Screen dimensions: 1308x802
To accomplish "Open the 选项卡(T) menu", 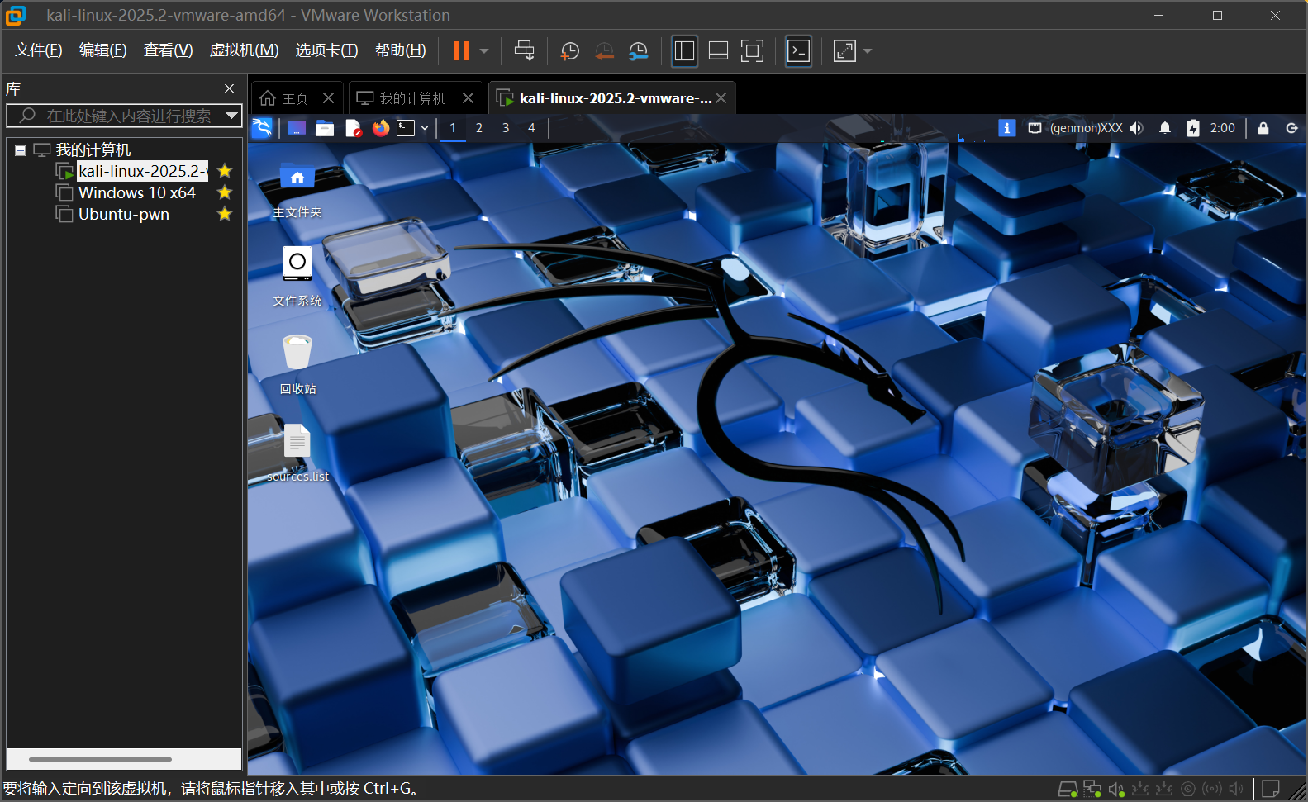I will (x=326, y=50).
